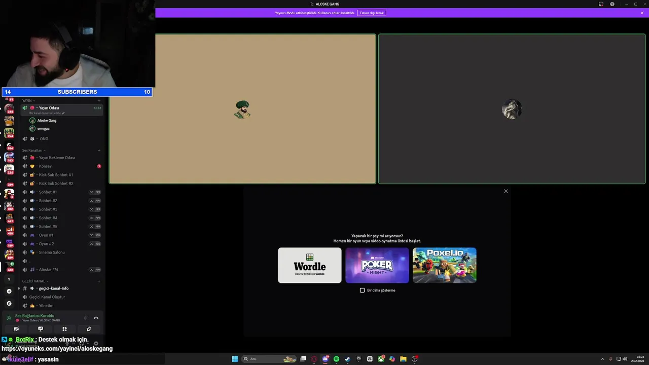Open File Explorer from the taskbar
This screenshot has height=365, width=649.
click(x=403, y=359)
